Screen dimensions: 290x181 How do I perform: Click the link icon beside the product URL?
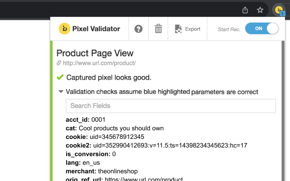[x=59, y=63]
